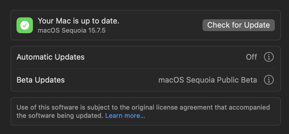This screenshot has width=289, height=134.
Task: Click the text "the software being updated."
Action: [60, 115]
